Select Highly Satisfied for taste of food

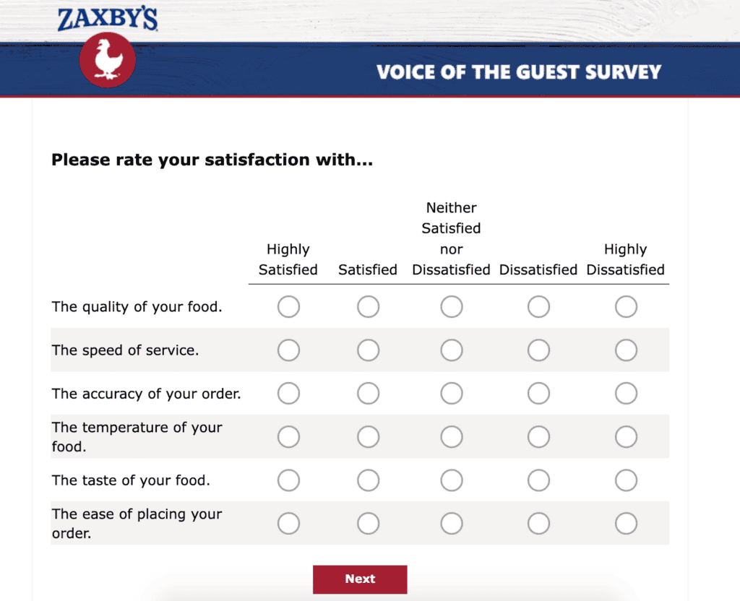pos(288,480)
